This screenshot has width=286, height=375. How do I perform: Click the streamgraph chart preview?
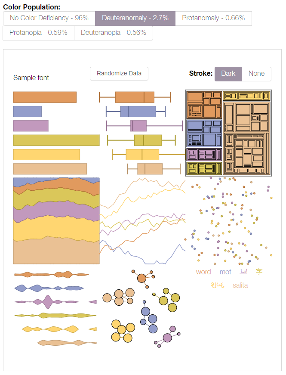(56, 220)
